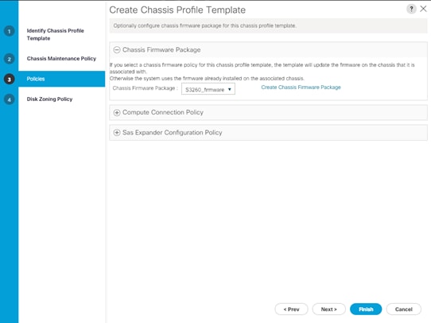Screen dimensions: 431x323
Task: Click Create Chassis Firmware Package link
Action: pyautogui.click(x=301, y=88)
